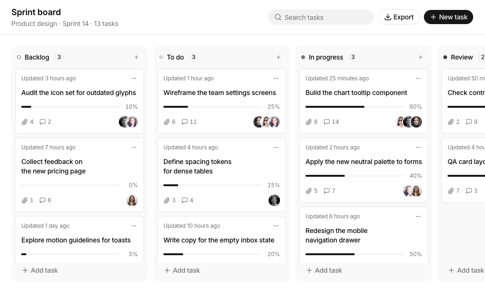View comments on Define spacing tokens card
This screenshot has height=293, width=485.
point(188,200)
